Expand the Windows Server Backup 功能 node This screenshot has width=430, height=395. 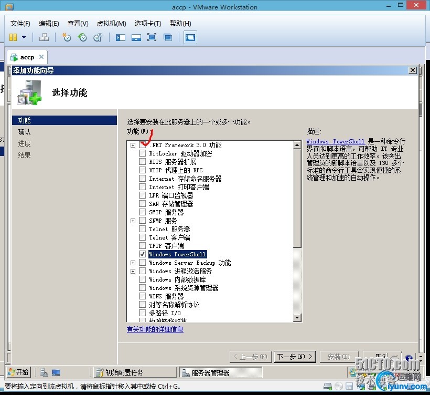(x=133, y=263)
